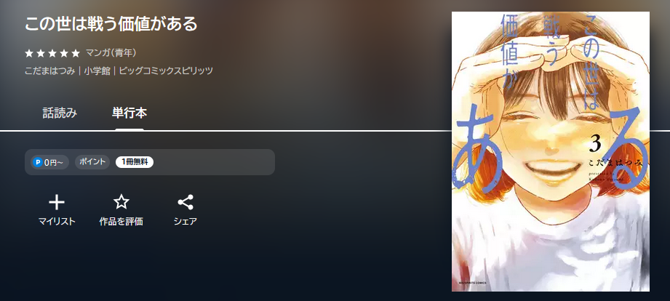670x301 pixels.
Task: Select the third rating star
Action: click(x=52, y=53)
